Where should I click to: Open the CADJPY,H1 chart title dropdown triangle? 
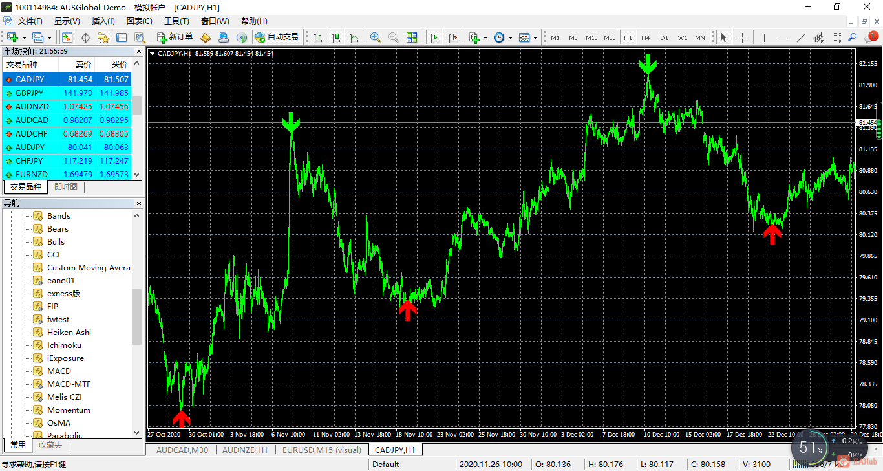pos(152,54)
